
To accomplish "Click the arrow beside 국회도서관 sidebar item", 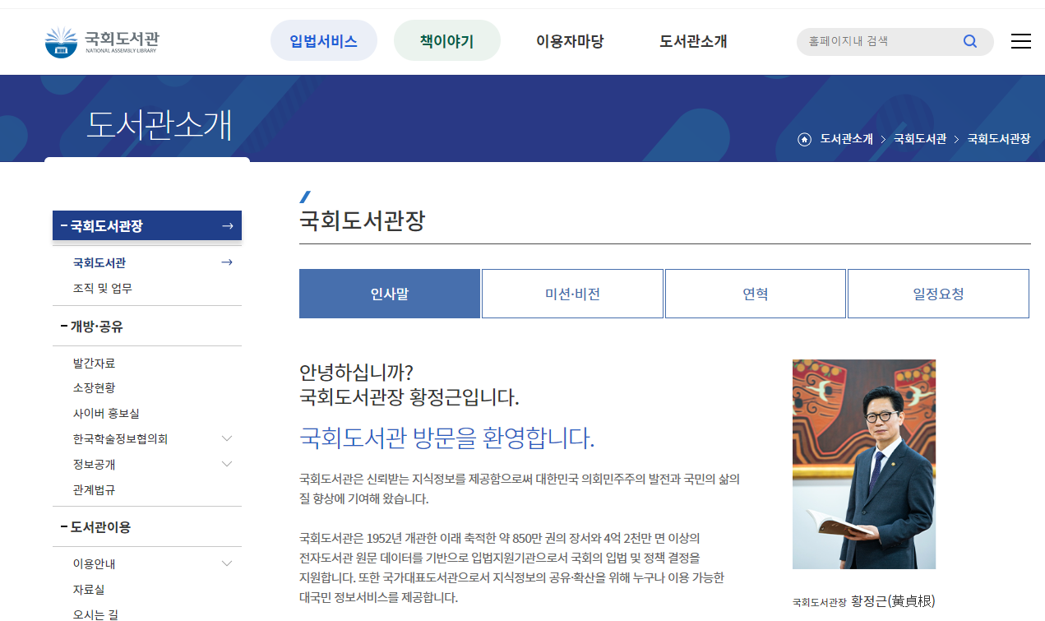I will [227, 262].
